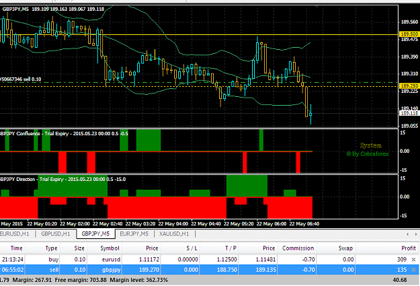Click the yellow 189.500 price level tag
The image size is (420, 286).
click(x=409, y=34)
